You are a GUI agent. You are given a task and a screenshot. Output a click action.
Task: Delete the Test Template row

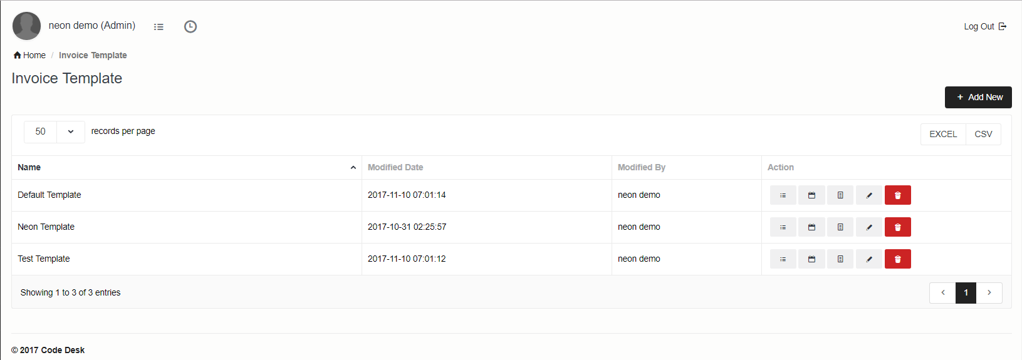897,259
